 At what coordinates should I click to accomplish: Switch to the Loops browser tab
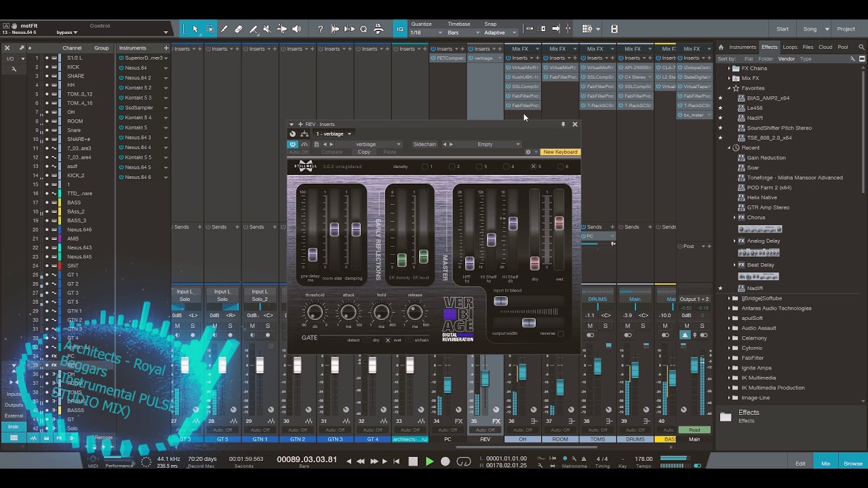(790, 47)
